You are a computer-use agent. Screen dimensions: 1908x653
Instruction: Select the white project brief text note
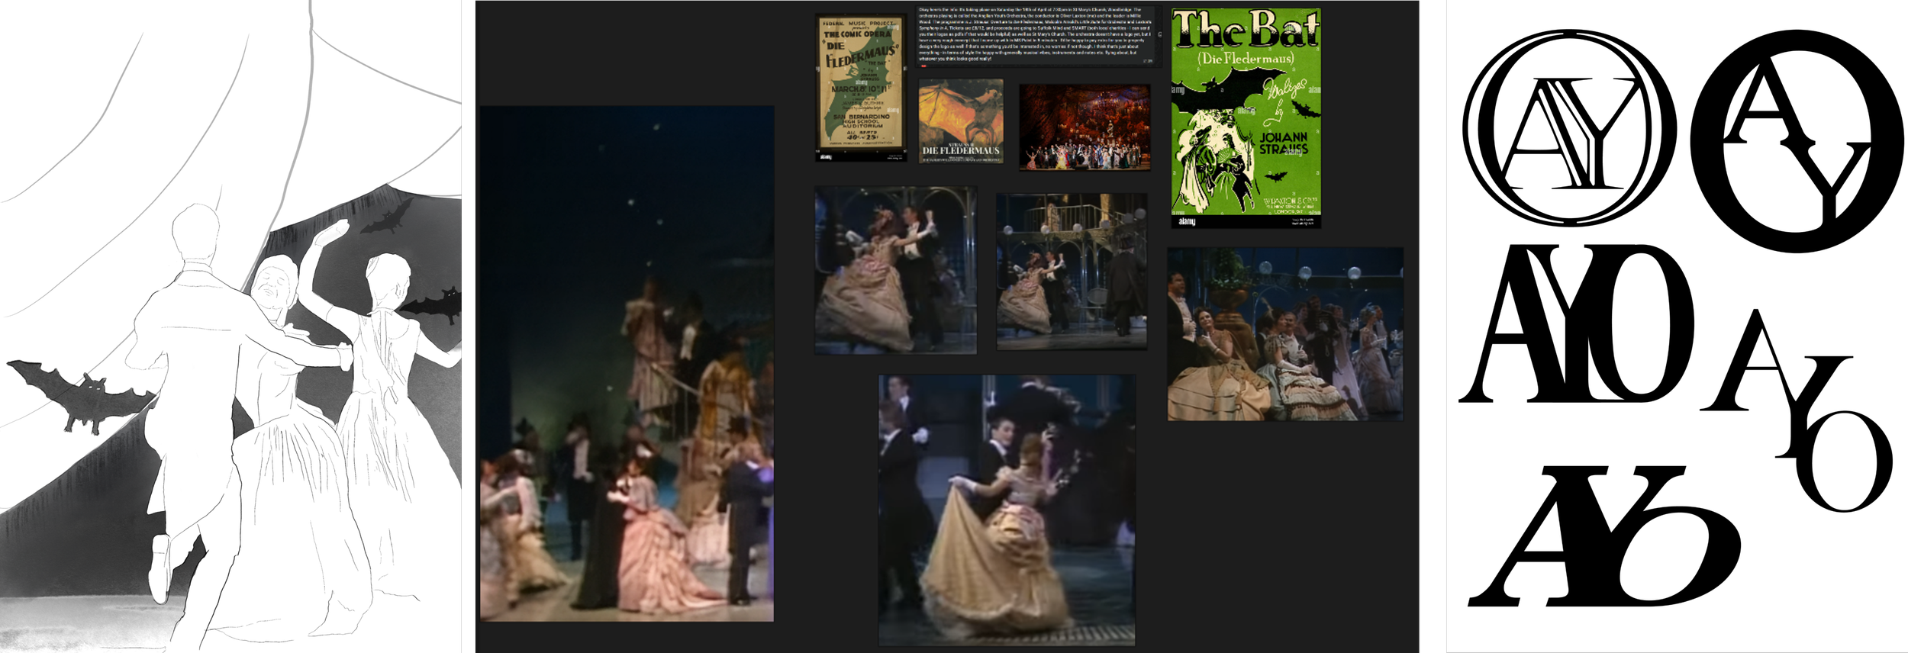click(x=1039, y=36)
